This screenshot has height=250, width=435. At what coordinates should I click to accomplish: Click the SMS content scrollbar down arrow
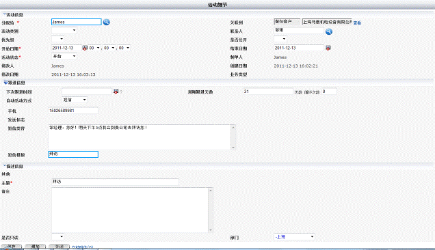tap(233, 148)
